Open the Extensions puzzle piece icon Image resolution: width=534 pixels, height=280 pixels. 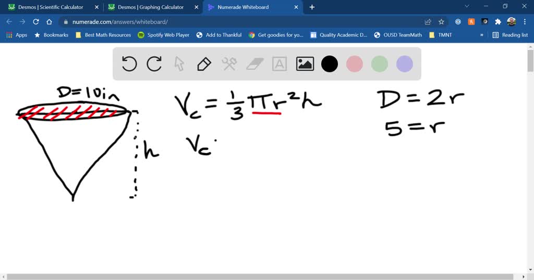498,22
